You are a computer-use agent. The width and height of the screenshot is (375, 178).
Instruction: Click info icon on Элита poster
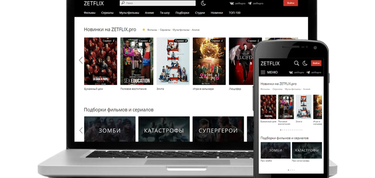pyautogui.click(x=186, y=41)
